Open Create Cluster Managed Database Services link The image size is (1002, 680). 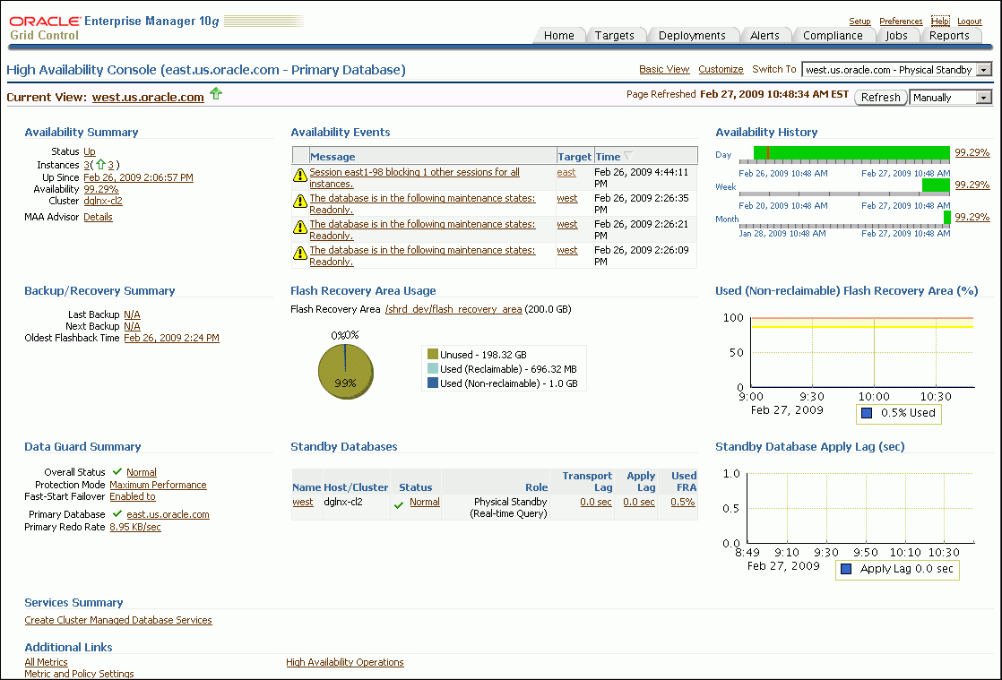(118, 620)
